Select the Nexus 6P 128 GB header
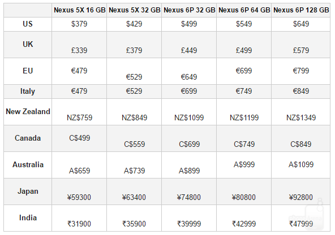The image size is (335, 235). tap(301, 10)
